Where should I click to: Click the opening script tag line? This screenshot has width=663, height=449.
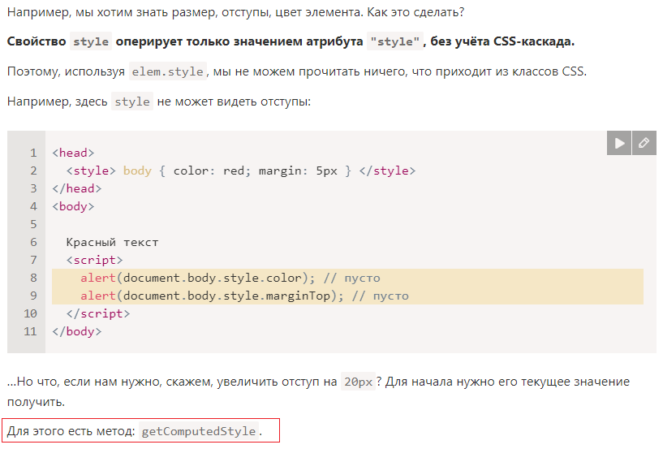94,260
